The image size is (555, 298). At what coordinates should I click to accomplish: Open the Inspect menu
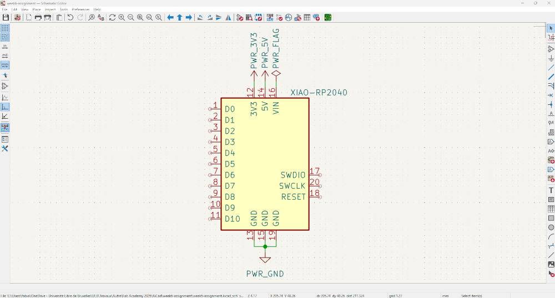coord(51,9)
